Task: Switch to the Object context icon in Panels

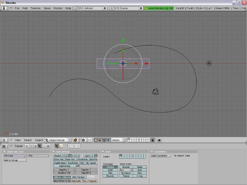Action: [40, 146]
